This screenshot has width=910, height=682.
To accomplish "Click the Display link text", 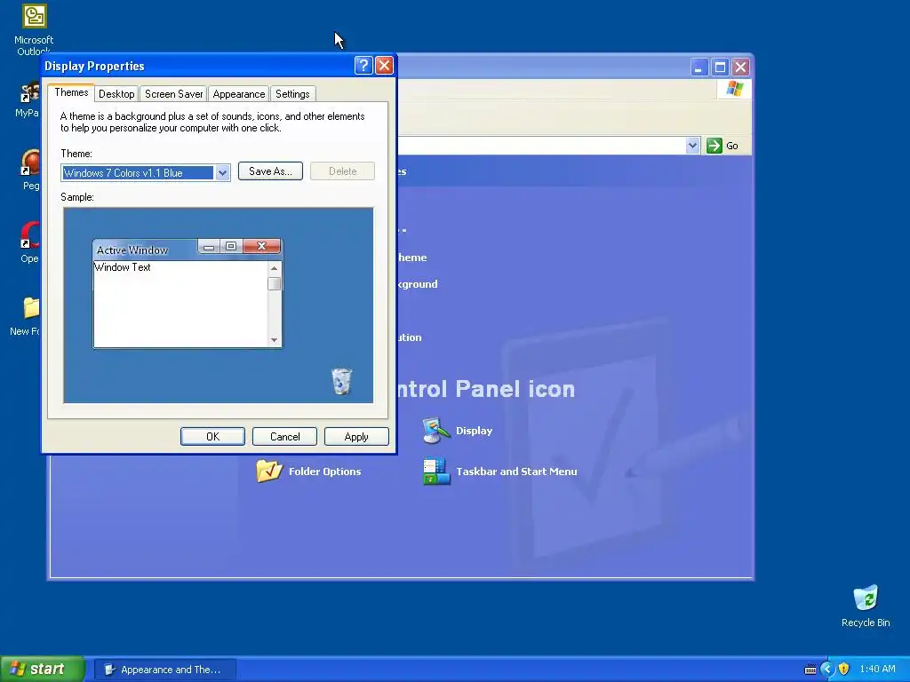I will click(475, 431).
